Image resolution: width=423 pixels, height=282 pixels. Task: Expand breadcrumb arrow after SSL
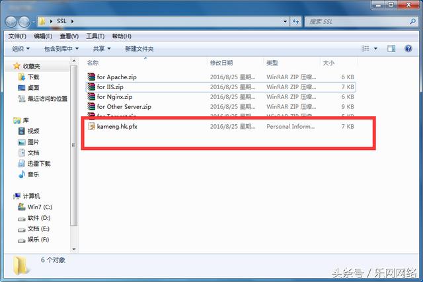(72, 21)
